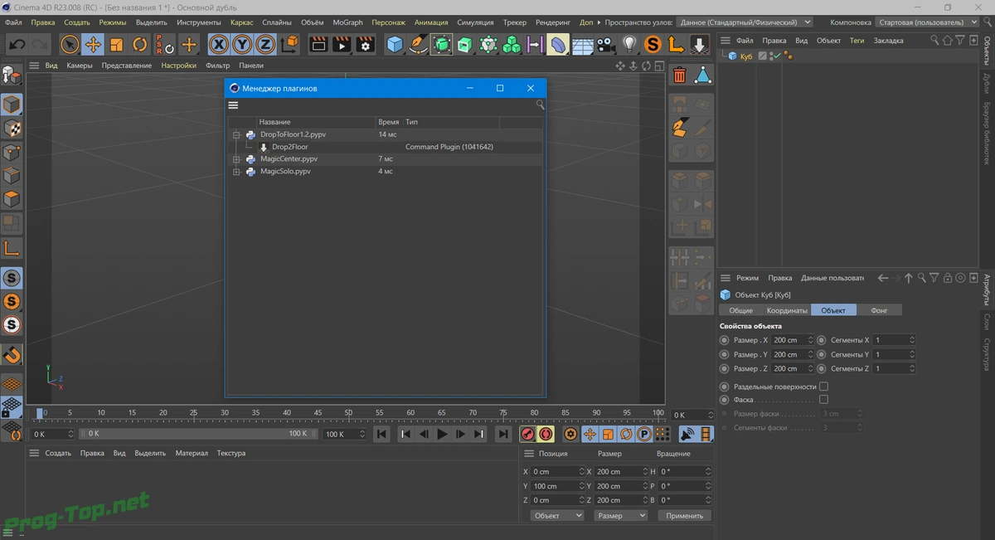Screen dimensions: 995x540
Task: Open the Пространство узлов dropdown
Action: [743, 22]
